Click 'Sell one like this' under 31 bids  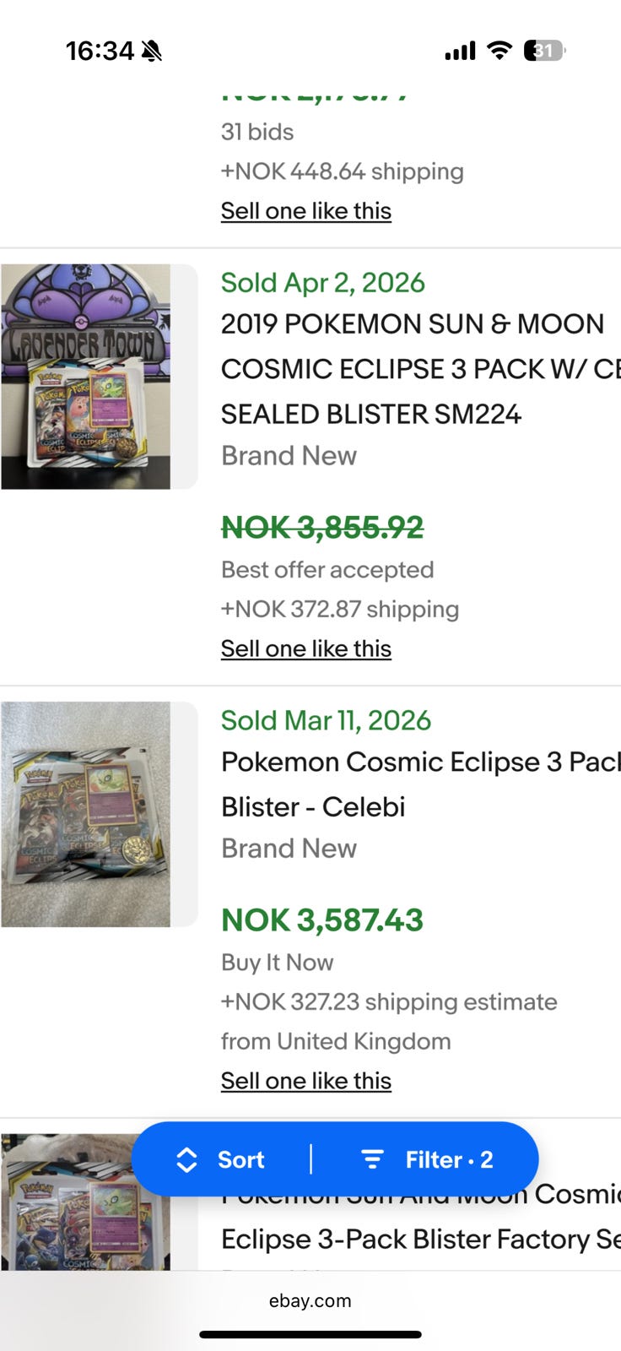(305, 211)
